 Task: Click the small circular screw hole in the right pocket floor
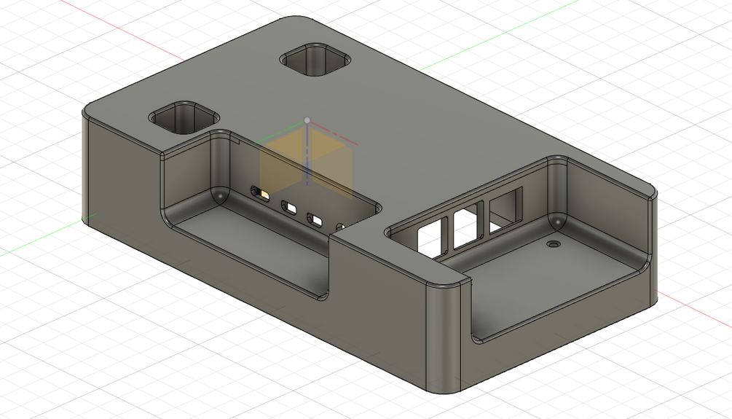tap(554, 244)
